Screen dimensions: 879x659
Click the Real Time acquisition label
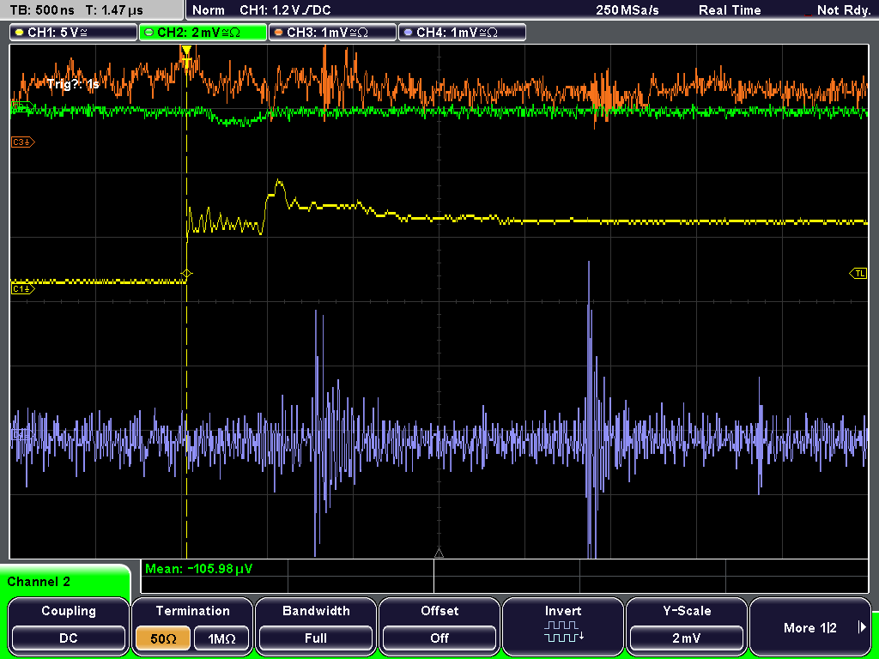[x=730, y=10]
